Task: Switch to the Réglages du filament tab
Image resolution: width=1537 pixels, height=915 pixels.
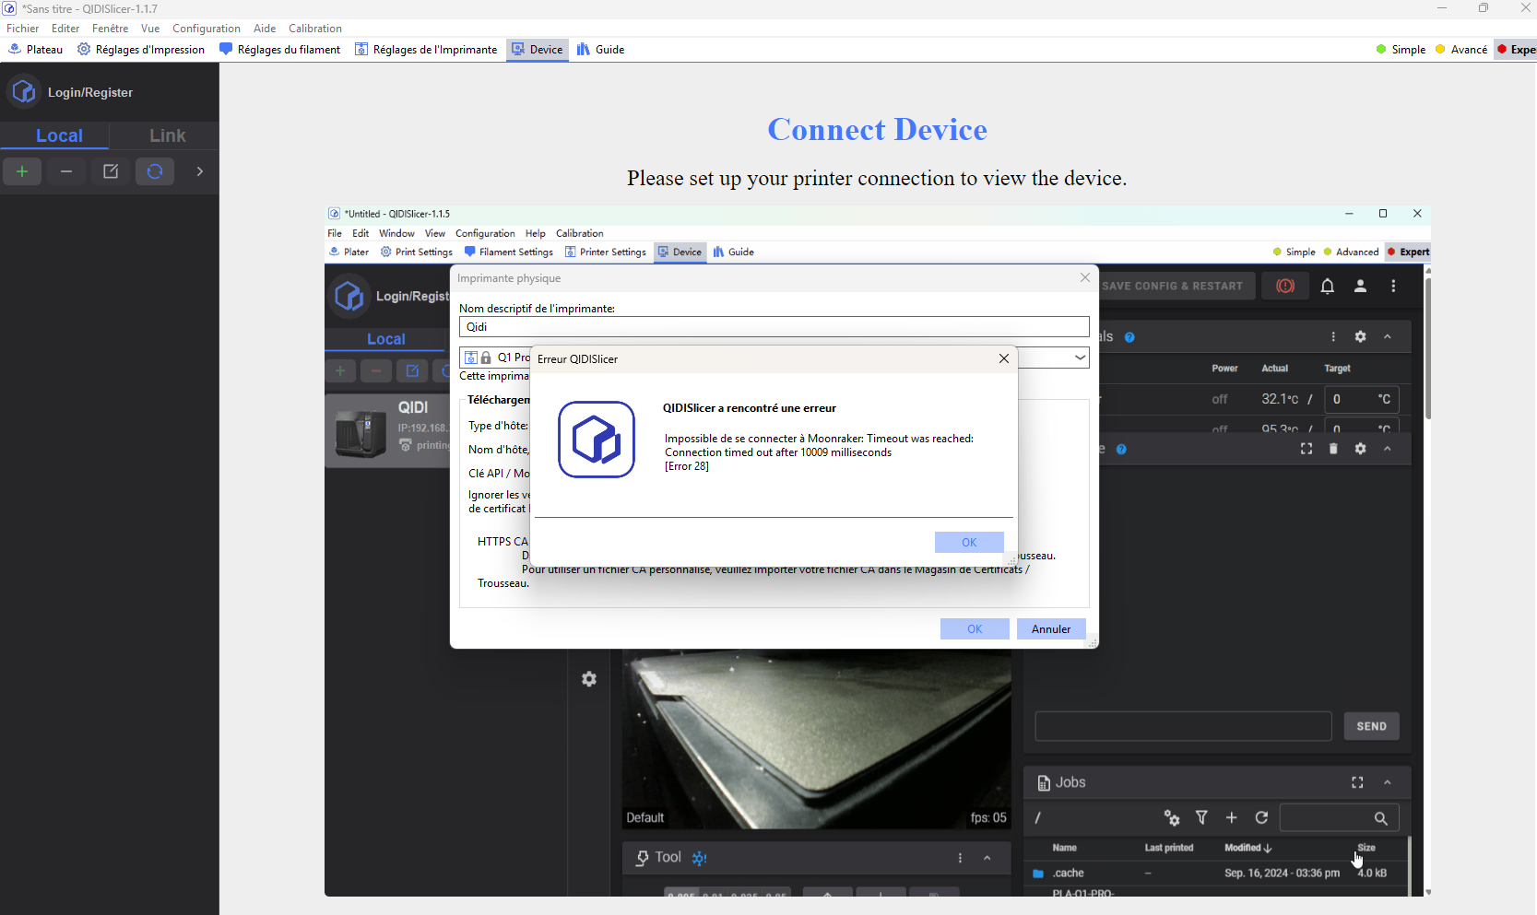Action: point(280,50)
